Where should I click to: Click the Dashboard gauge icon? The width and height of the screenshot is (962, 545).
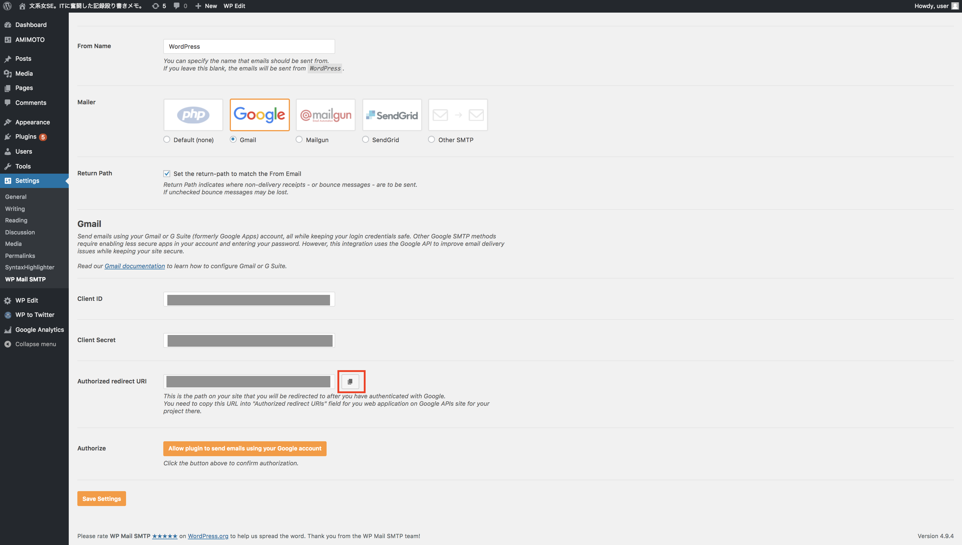pyautogui.click(x=7, y=25)
